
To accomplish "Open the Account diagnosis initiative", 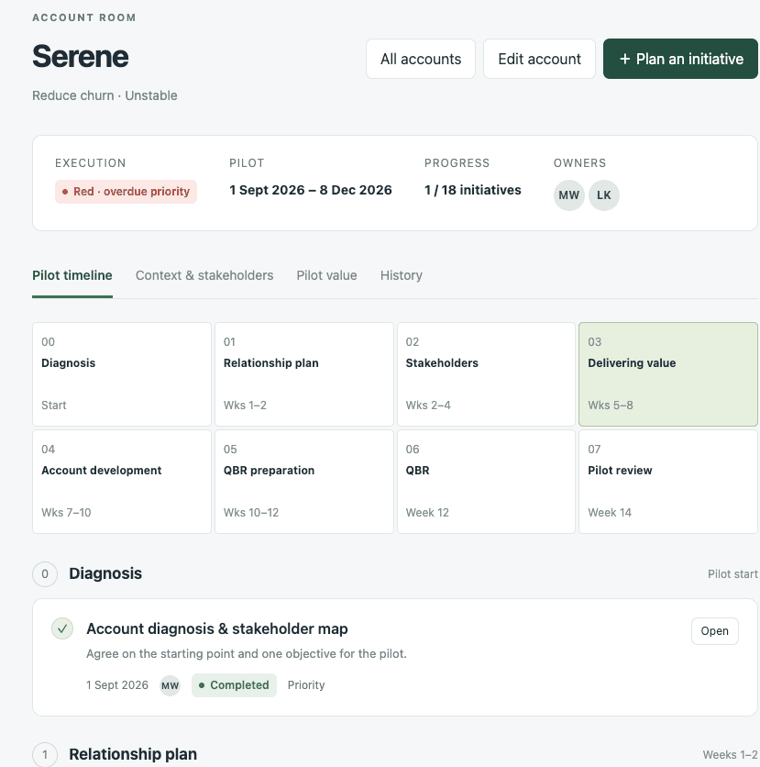I will [x=714, y=631].
